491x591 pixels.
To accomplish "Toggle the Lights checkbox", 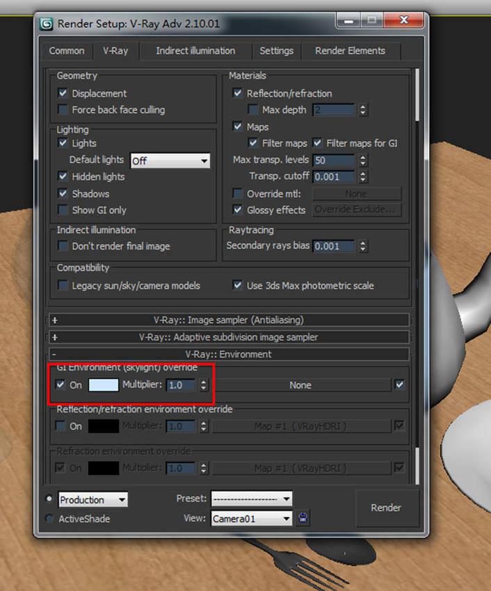I will click(63, 143).
